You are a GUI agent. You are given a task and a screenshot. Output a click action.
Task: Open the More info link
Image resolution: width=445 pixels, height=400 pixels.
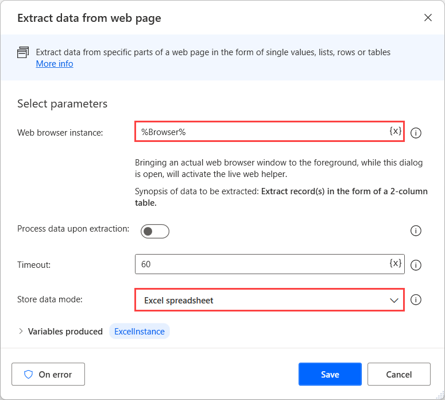click(x=55, y=64)
